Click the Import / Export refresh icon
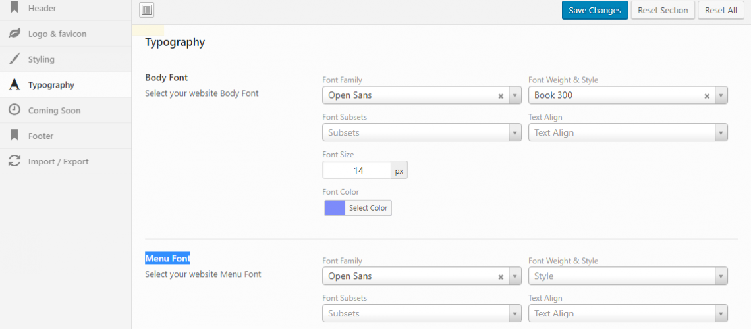751x329 pixels. (x=15, y=161)
